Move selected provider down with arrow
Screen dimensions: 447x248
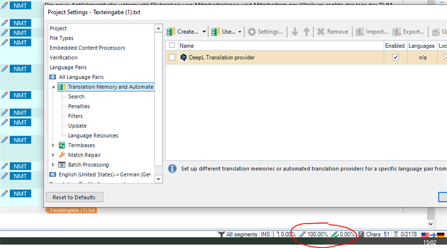point(295,32)
